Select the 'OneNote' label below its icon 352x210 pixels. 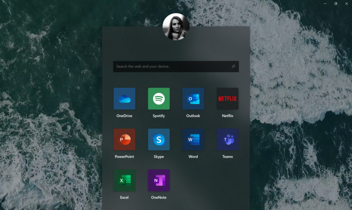[x=159, y=197]
